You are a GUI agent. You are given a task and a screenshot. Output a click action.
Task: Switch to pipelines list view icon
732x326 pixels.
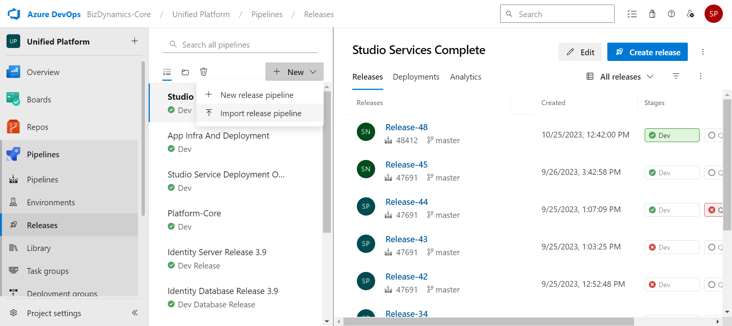tap(167, 72)
